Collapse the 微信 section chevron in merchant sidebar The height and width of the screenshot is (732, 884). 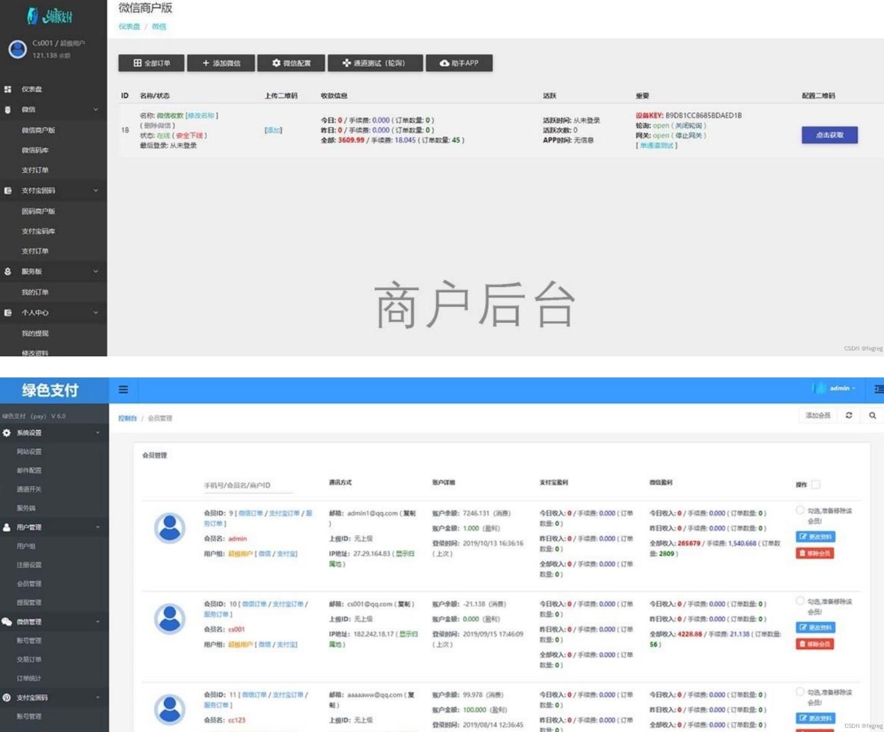click(x=96, y=110)
